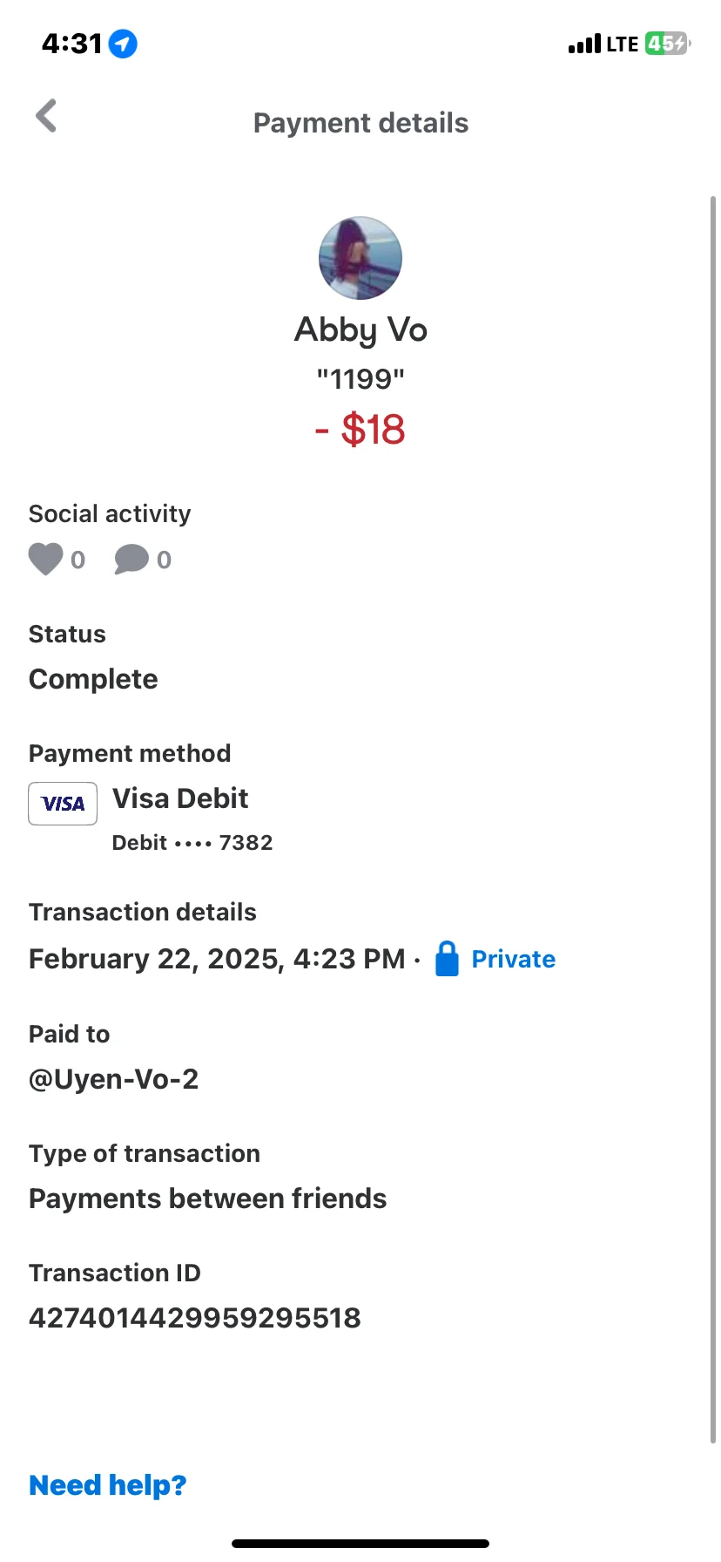This screenshot has width=721, height=1562.
Task: Tap the "1199" payment note
Action: pyautogui.click(x=360, y=379)
